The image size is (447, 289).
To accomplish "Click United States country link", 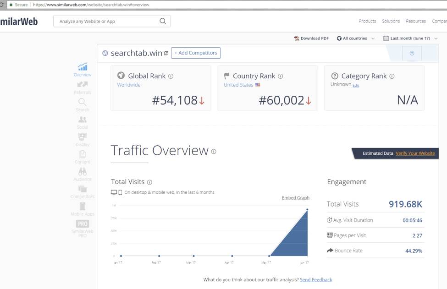I will 238,85.
